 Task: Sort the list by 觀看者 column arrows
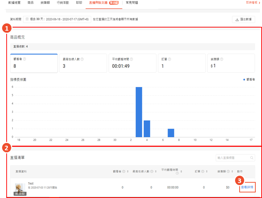click(128, 172)
